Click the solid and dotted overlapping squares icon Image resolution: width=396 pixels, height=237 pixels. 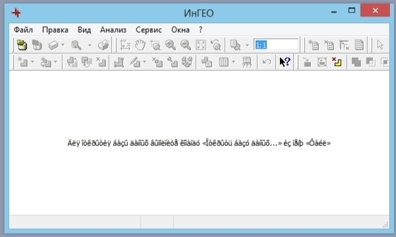click(x=371, y=62)
